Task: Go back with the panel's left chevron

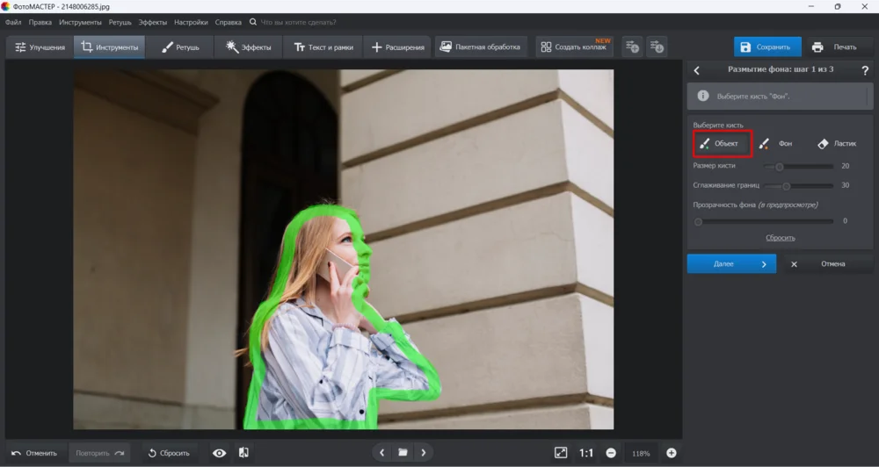Action: (x=697, y=70)
